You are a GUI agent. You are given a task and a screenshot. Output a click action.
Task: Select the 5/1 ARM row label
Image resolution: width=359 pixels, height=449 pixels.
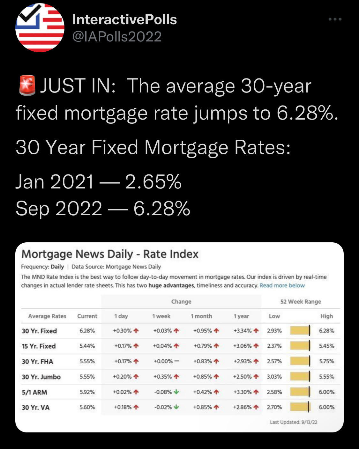(x=34, y=392)
